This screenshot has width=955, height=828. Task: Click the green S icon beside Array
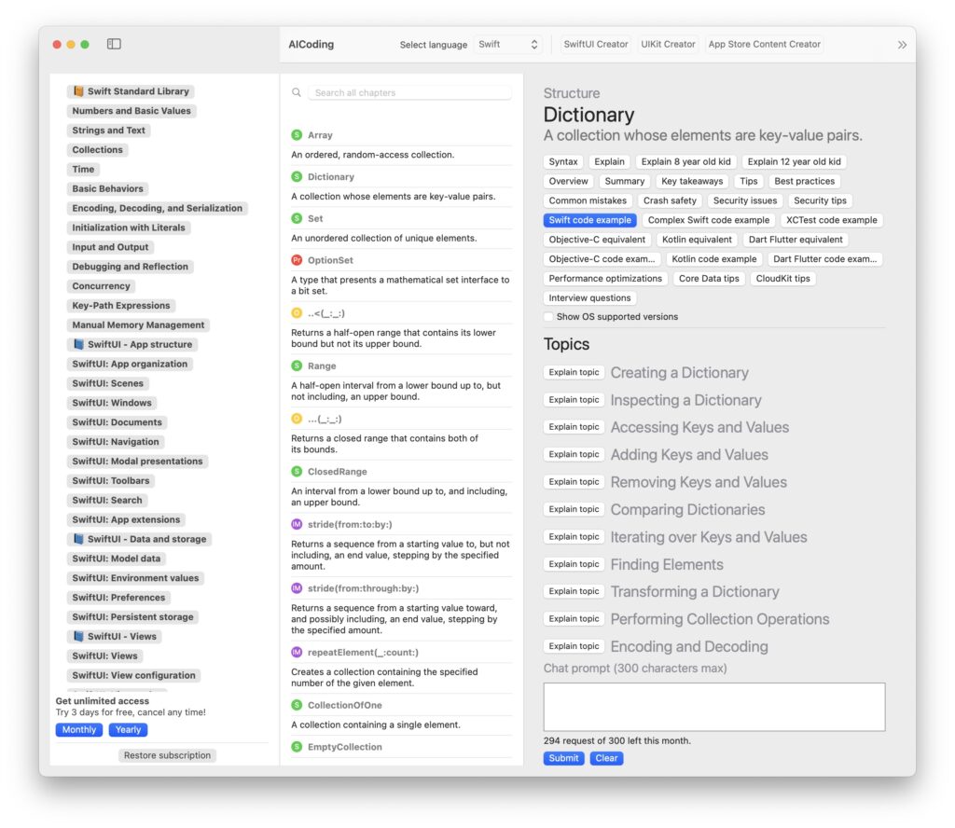297,135
